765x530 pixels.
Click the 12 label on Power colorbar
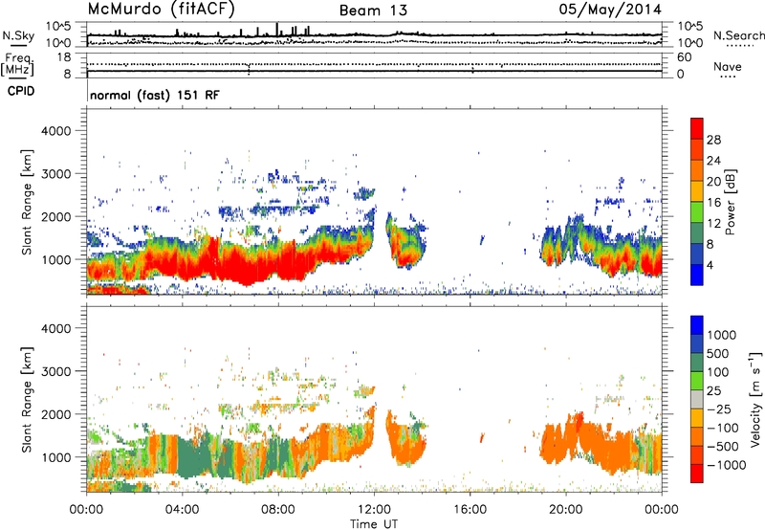point(713,224)
